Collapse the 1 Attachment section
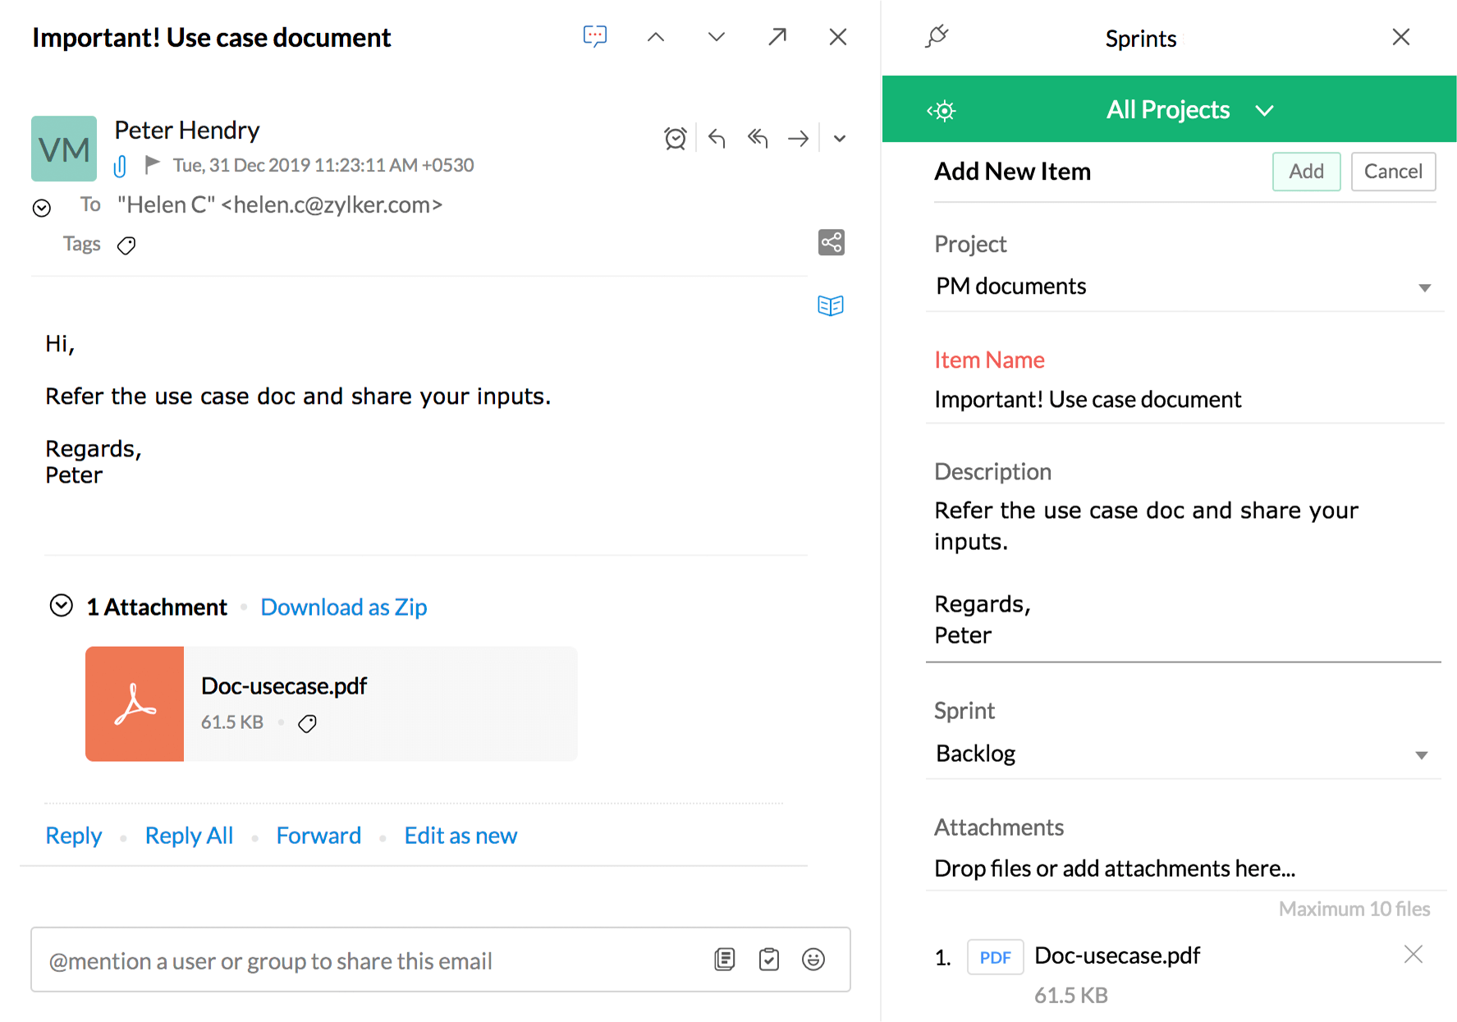1457x1022 pixels. click(x=62, y=606)
